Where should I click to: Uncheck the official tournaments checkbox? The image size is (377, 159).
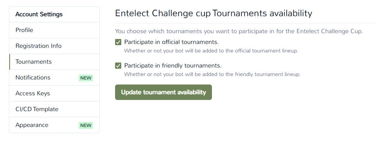pyautogui.click(x=118, y=42)
